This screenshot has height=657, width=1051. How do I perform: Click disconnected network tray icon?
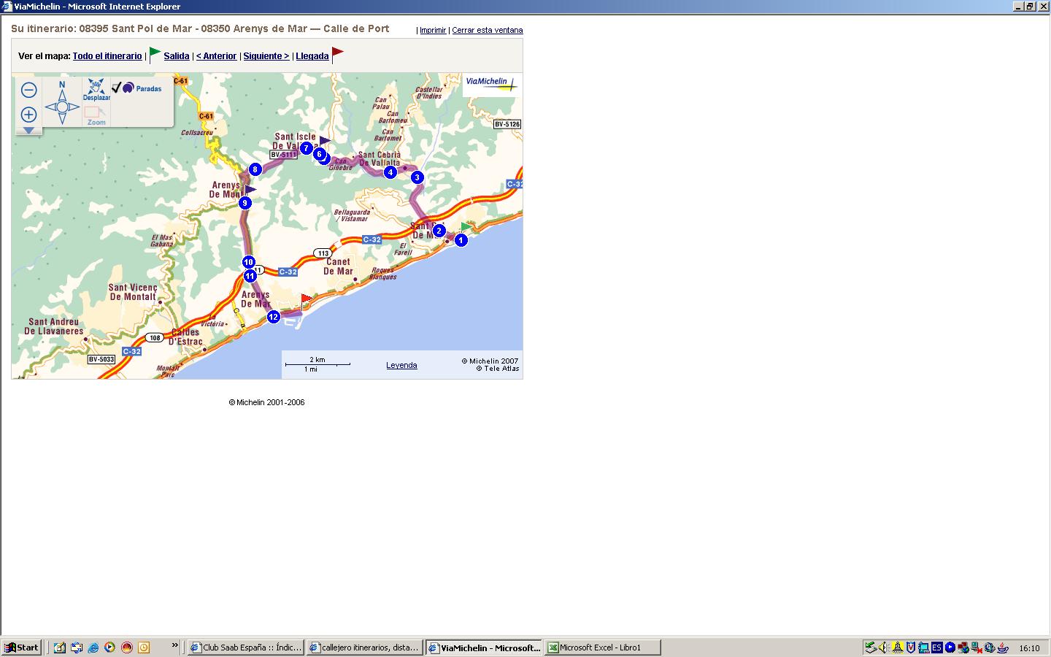977,648
